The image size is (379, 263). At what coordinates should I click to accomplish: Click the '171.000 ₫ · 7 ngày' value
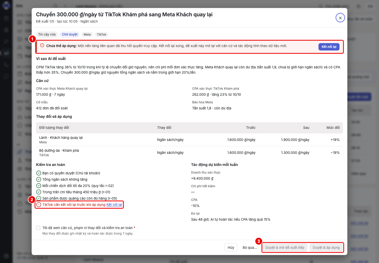51,94
